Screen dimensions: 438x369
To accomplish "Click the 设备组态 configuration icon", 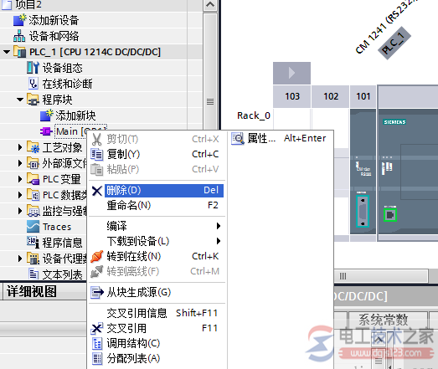I will pyautogui.click(x=33, y=68).
